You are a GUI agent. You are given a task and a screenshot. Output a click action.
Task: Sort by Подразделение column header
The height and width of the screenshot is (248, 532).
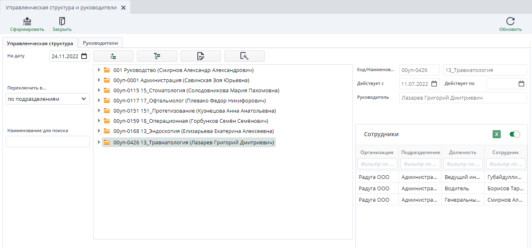click(421, 152)
